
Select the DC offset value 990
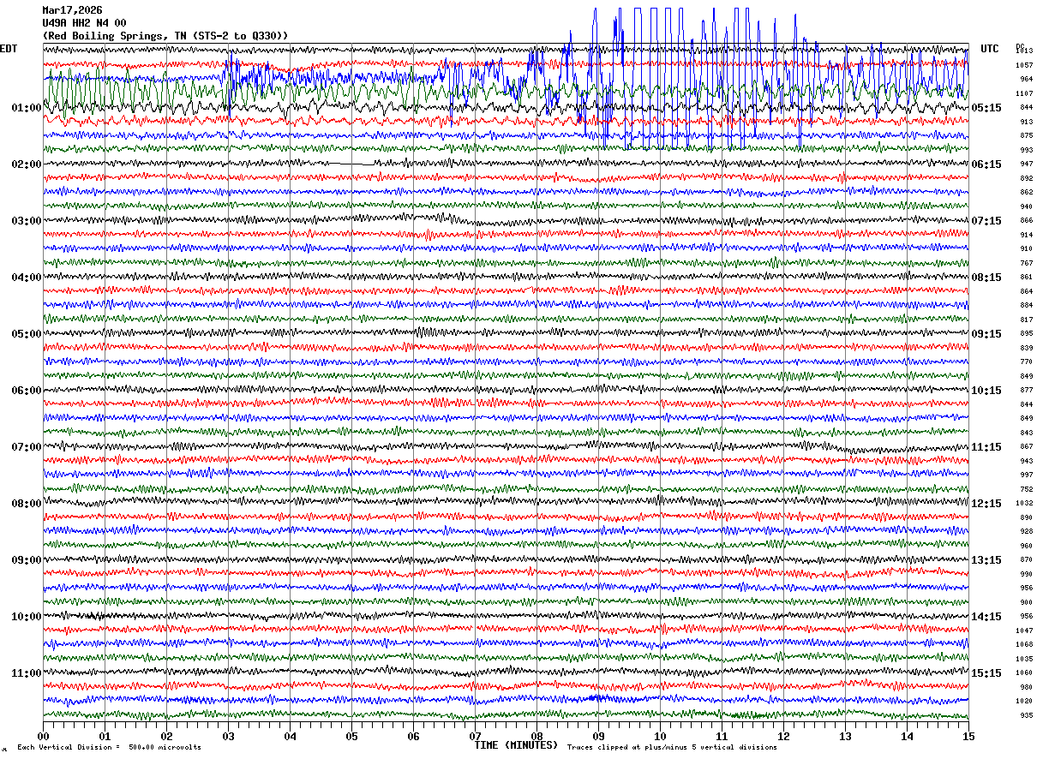tap(1027, 574)
